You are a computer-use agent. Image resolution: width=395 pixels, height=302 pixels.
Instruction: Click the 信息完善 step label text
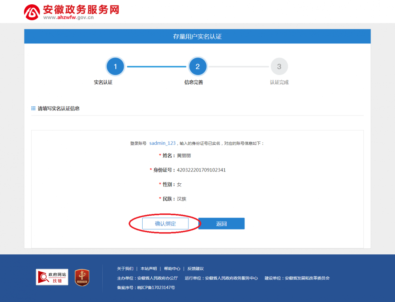(x=194, y=82)
